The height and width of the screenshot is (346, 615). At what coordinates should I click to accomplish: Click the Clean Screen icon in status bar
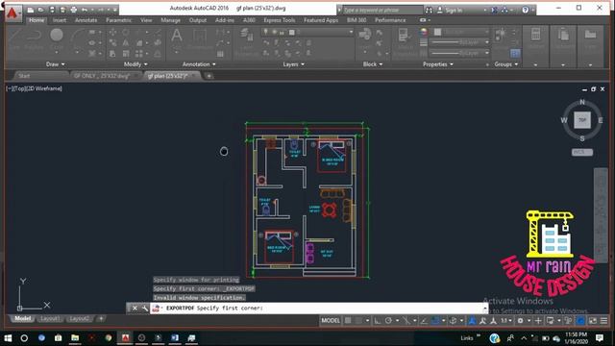point(593,321)
